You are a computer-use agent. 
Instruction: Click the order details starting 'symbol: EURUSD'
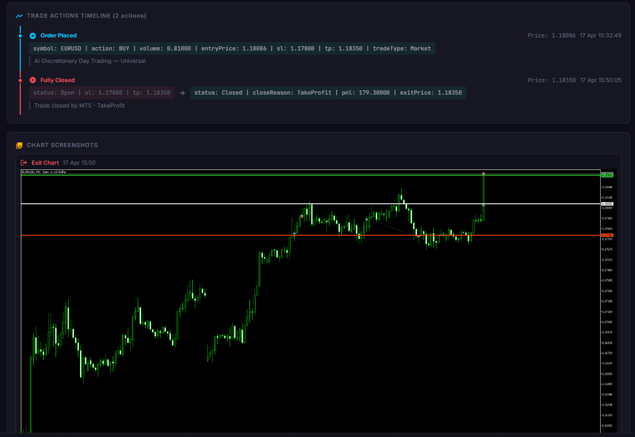tap(232, 48)
